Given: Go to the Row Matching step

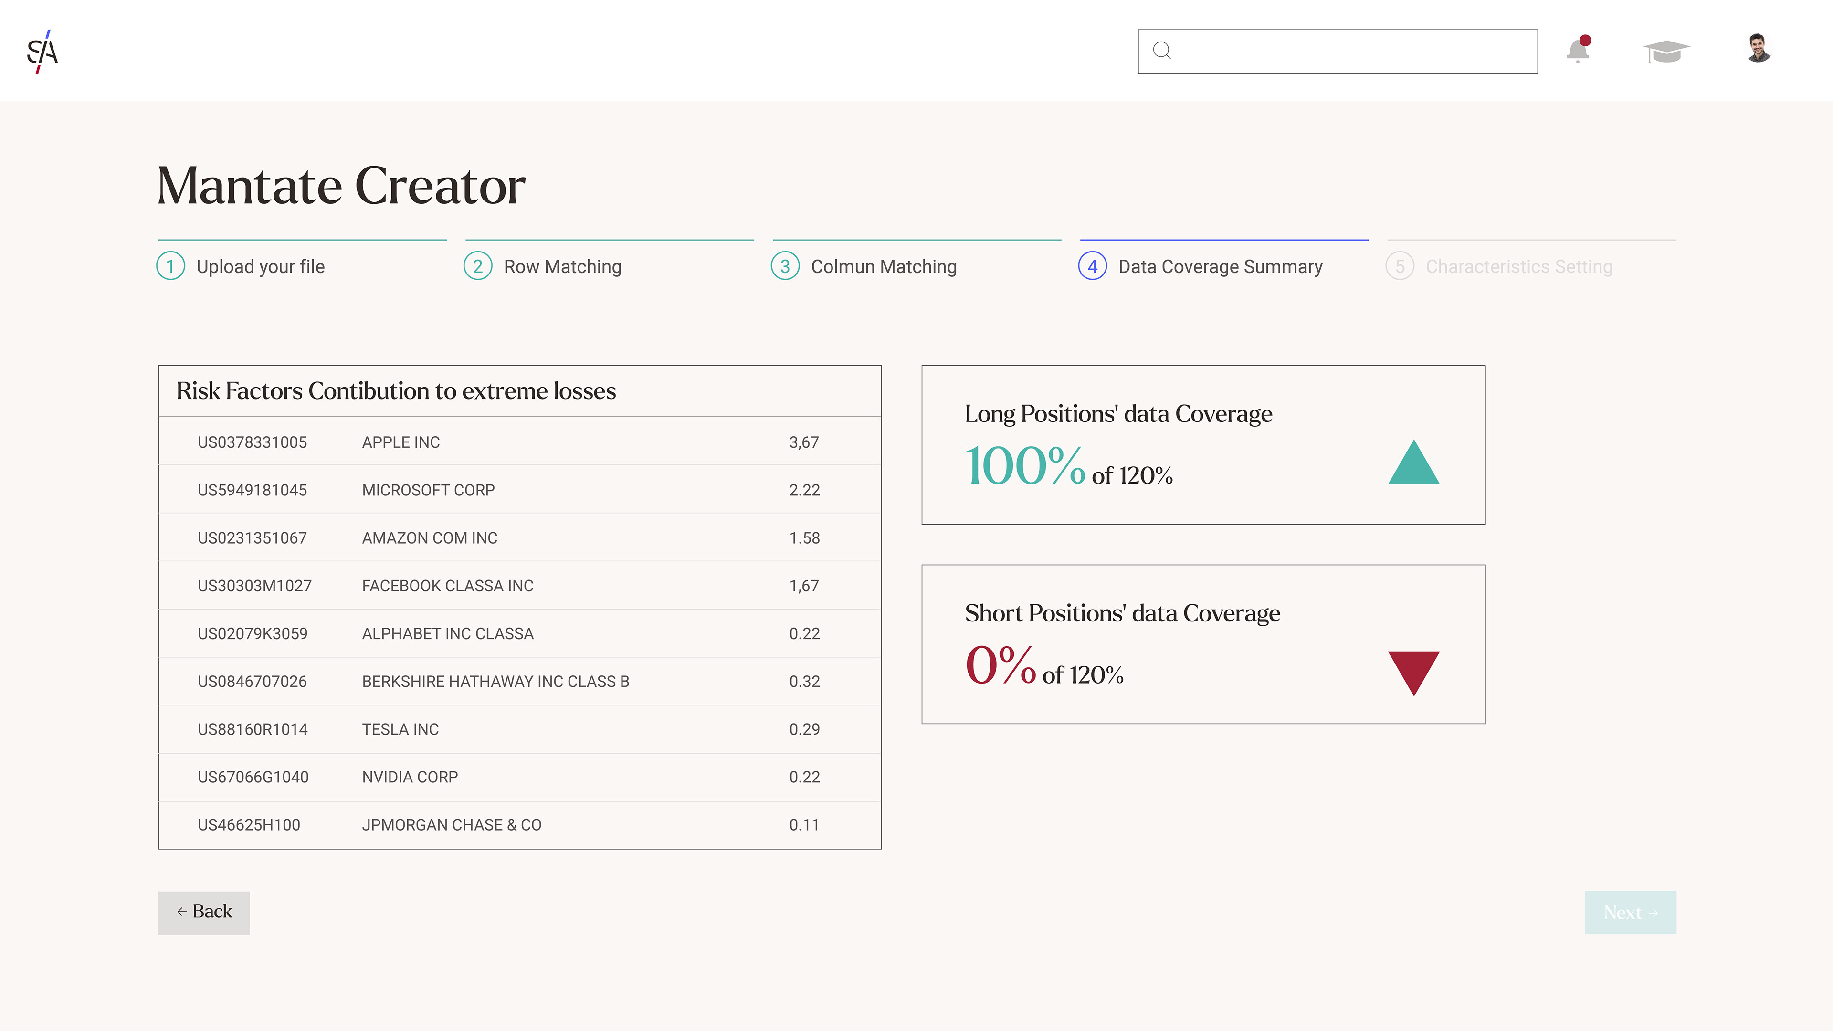Looking at the screenshot, I should (x=563, y=267).
